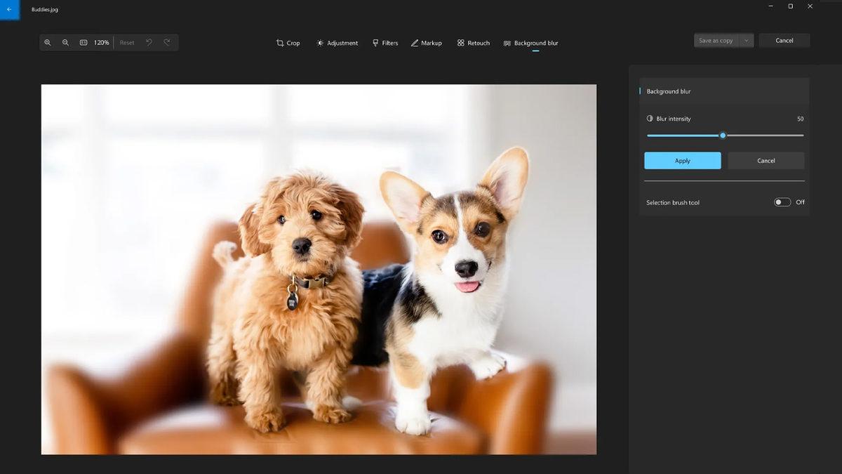Switch to the Adjustment tab

point(337,43)
